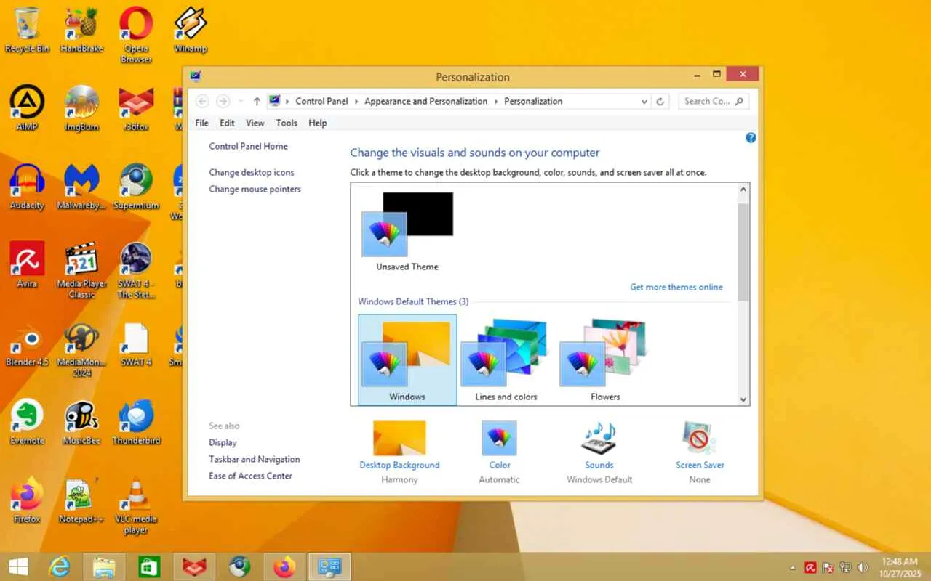Select the r3dfox desktop shortcut

point(136,108)
